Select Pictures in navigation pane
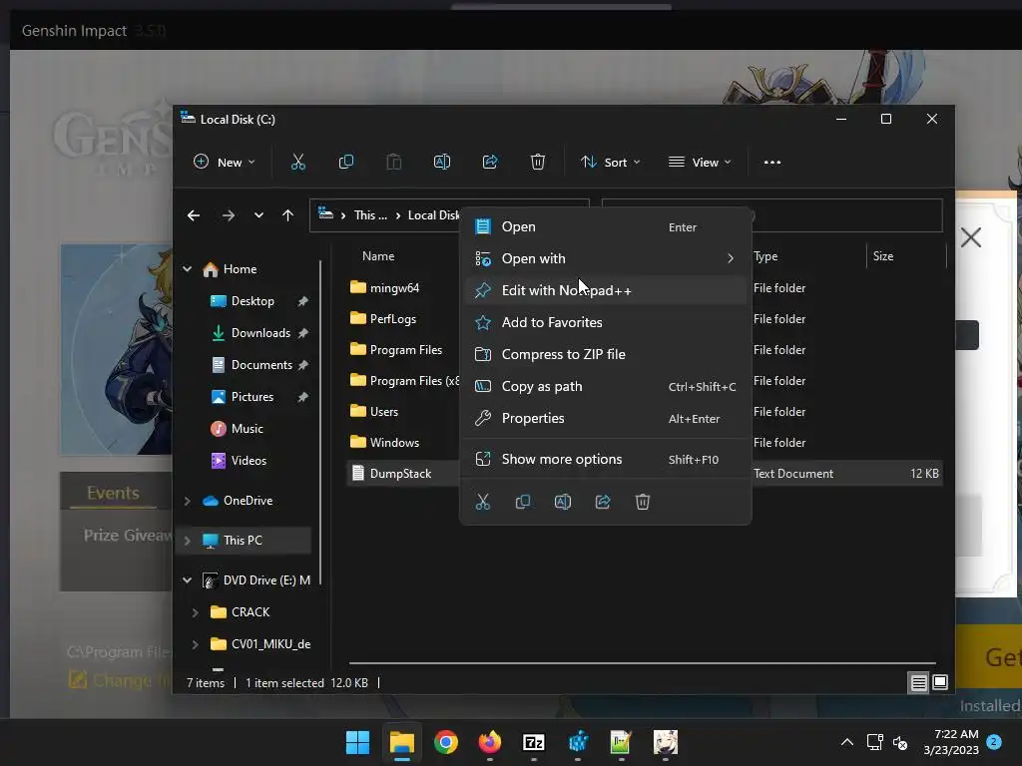This screenshot has width=1022, height=766. click(252, 397)
